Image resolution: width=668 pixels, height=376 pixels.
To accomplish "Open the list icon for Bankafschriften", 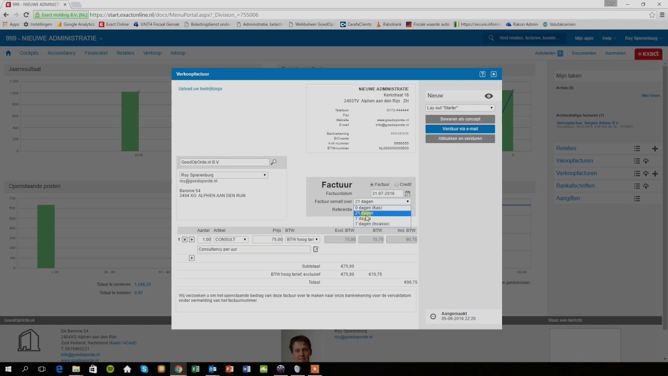I will 637,186.
